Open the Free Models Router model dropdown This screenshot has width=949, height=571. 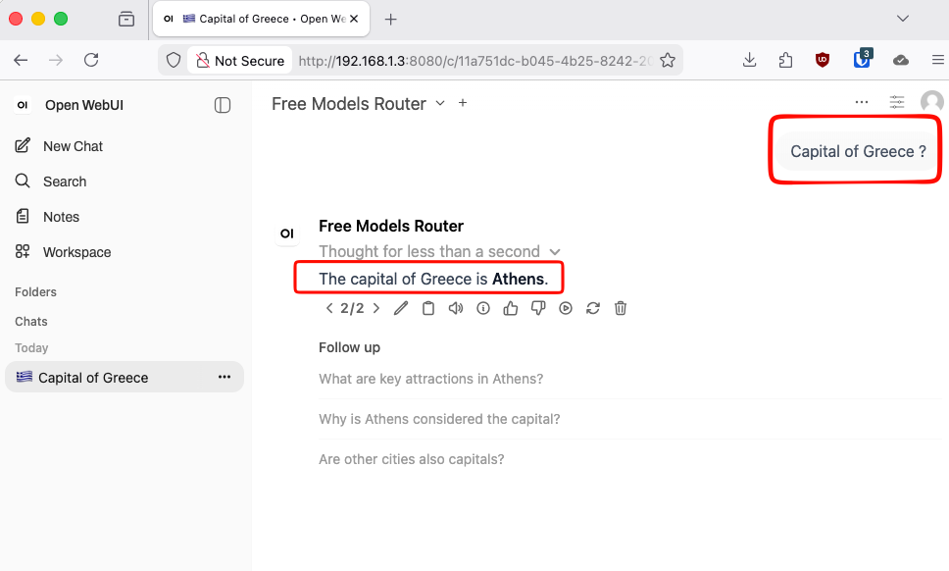coord(358,104)
